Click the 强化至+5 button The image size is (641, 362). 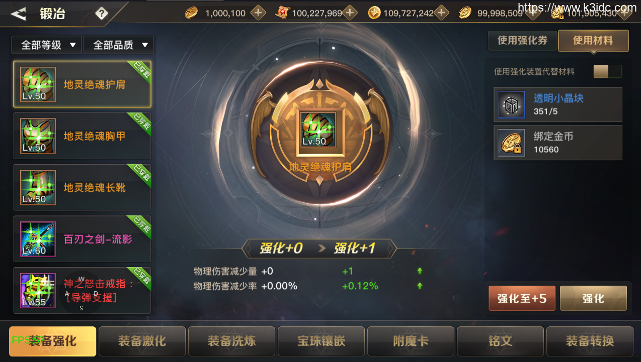click(x=522, y=299)
